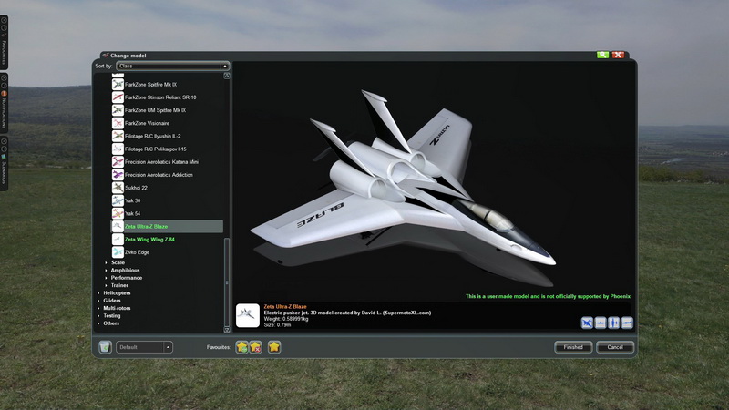
Task: Click the perspective view icon
Action: pos(588,323)
